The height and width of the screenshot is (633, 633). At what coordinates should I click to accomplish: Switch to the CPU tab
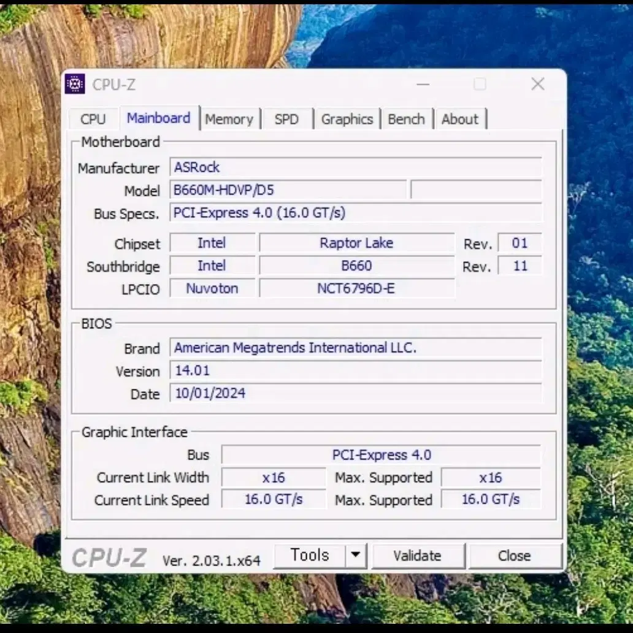click(x=93, y=119)
